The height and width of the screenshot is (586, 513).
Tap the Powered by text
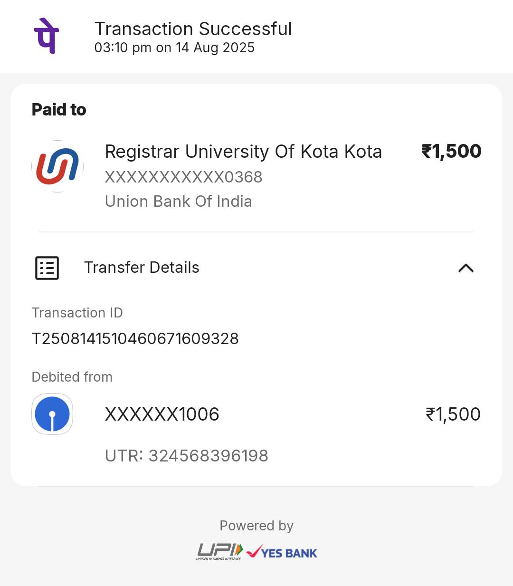(256, 526)
